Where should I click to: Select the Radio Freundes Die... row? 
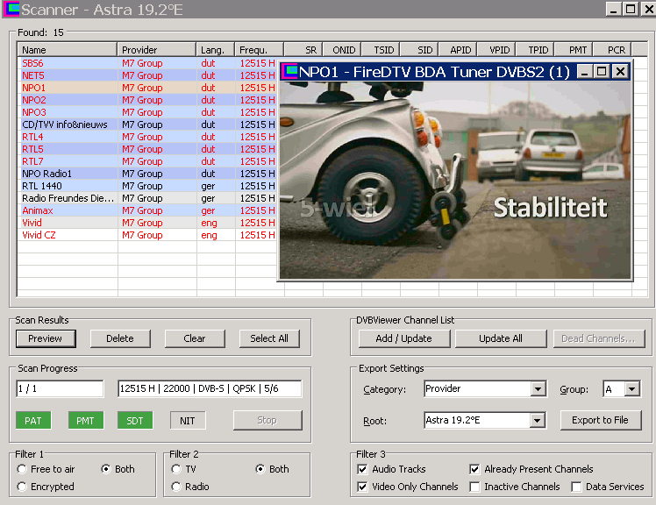coord(146,198)
